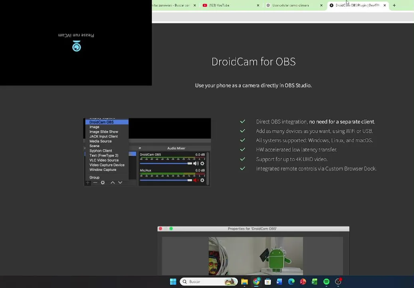
Task: Switch to the 'Usar celular como cámara' tab
Action: tap(294, 5)
